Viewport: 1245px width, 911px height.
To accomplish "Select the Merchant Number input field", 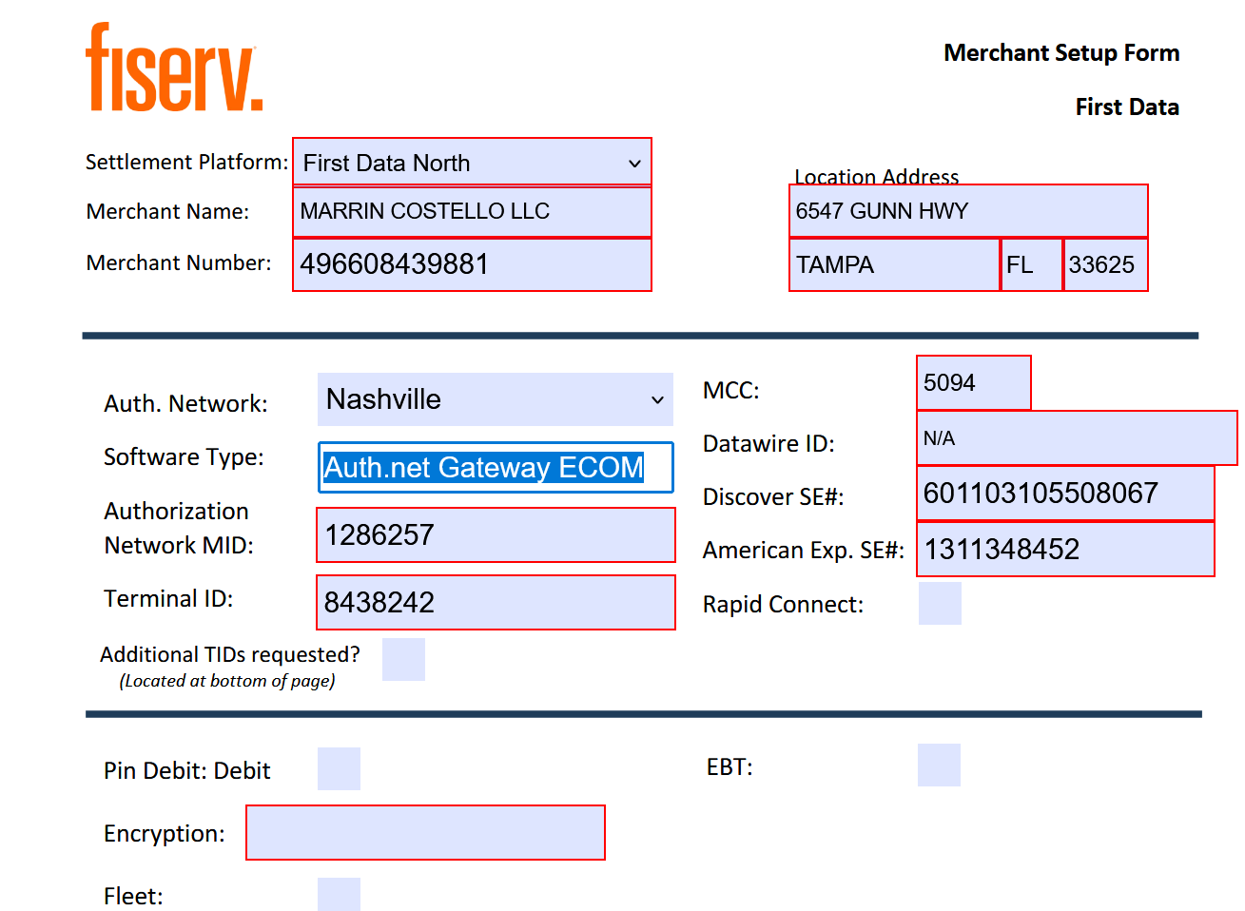I will point(472,264).
